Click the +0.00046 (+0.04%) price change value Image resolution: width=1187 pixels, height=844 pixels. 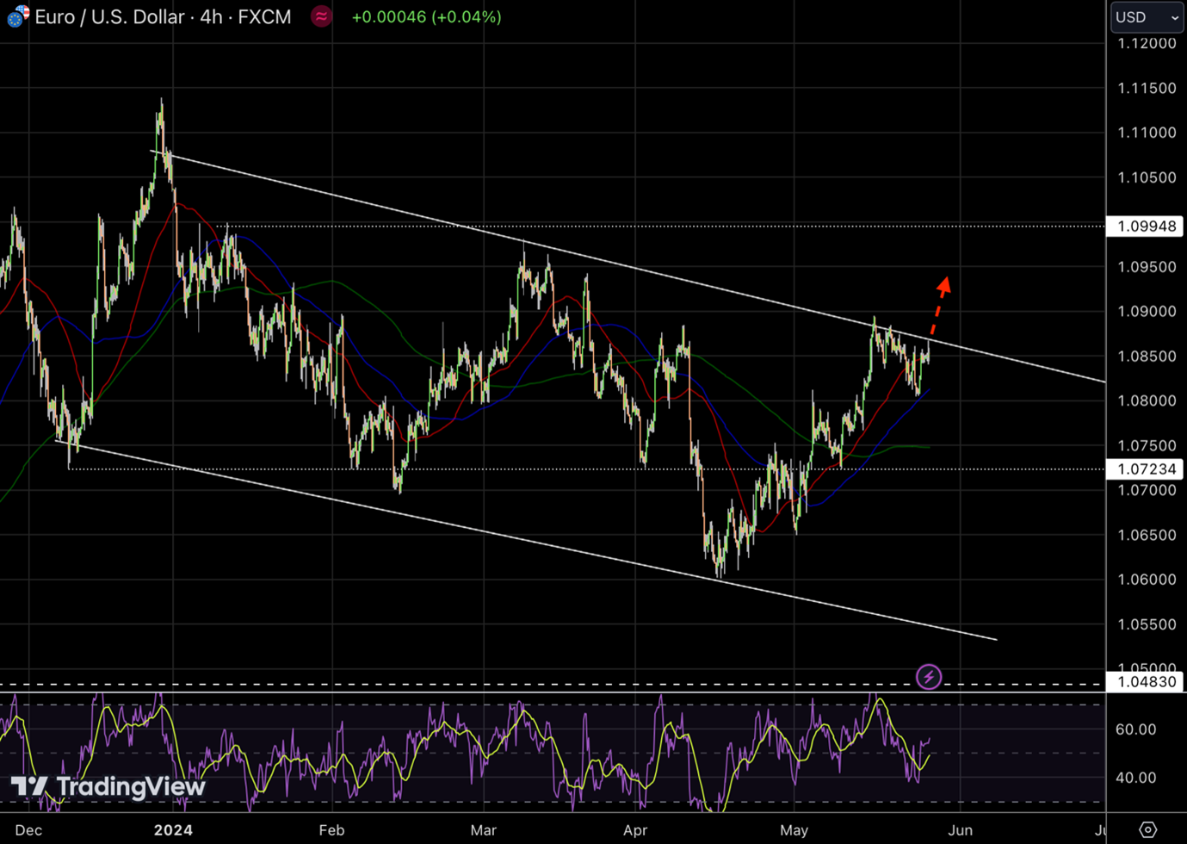tap(427, 17)
